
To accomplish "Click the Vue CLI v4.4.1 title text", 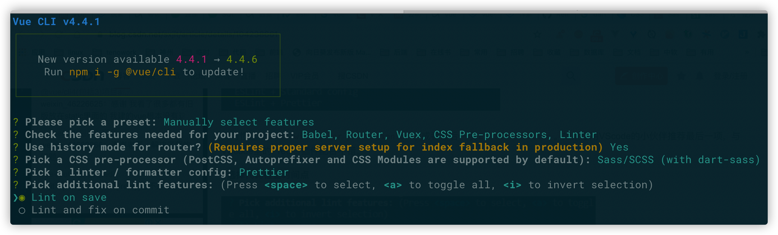I will tap(56, 22).
